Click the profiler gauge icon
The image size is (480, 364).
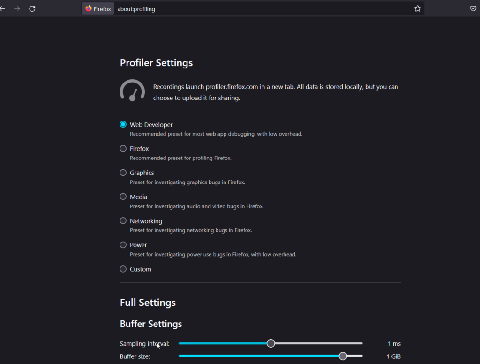(x=132, y=91)
